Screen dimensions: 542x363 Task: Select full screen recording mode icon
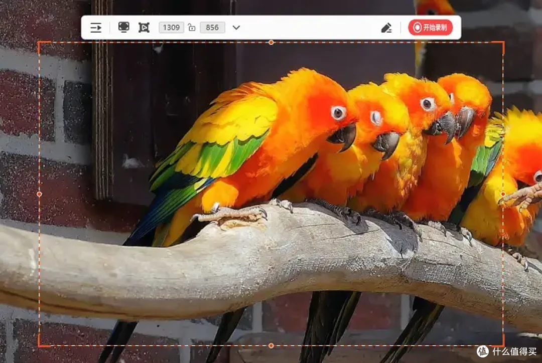pos(123,27)
